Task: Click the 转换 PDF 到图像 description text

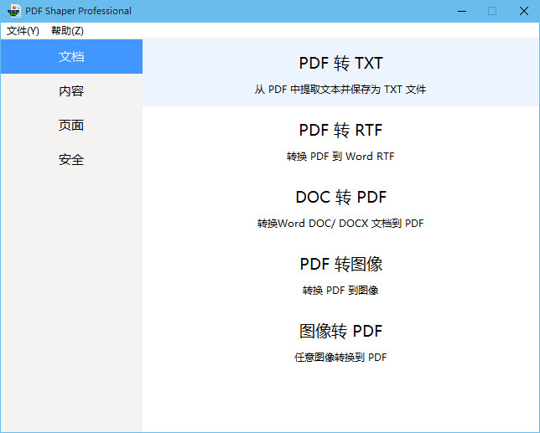Action: [x=340, y=291]
